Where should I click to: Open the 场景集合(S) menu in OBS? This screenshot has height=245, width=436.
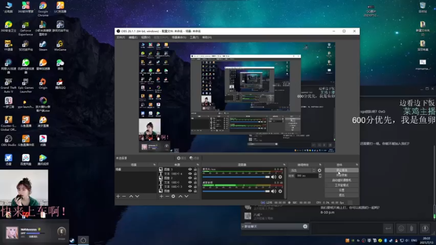(x=179, y=37)
